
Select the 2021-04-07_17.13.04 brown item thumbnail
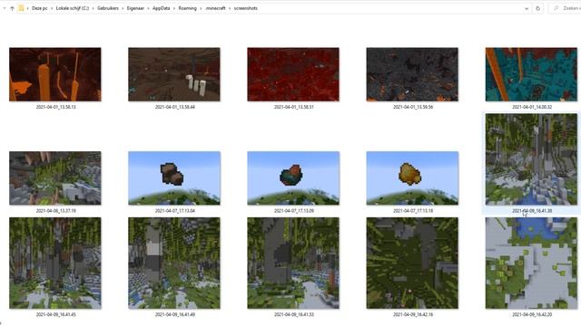[174, 177]
